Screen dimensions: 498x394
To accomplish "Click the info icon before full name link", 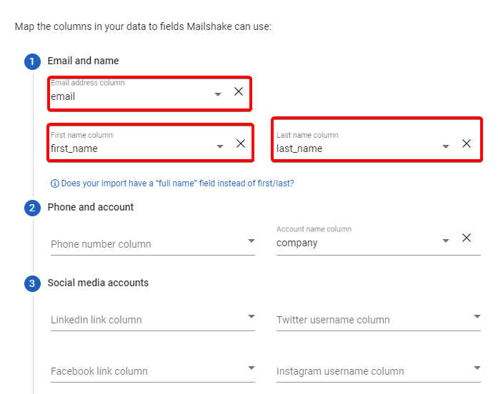I will click(54, 183).
